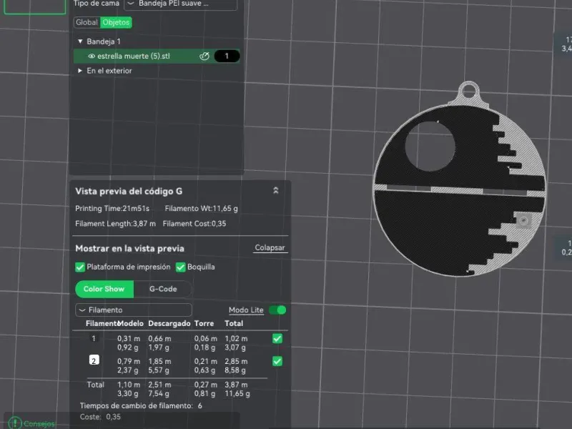Open the Consejos tips icon
This screenshot has width=572, height=429.
(x=15, y=423)
